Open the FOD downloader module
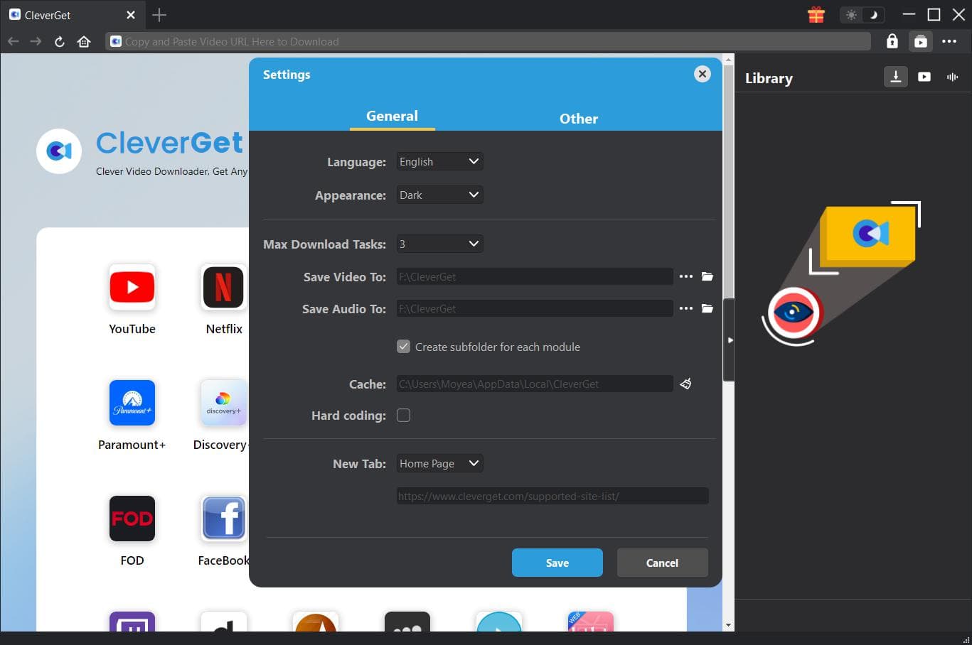This screenshot has height=645, width=972. pyautogui.click(x=132, y=519)
